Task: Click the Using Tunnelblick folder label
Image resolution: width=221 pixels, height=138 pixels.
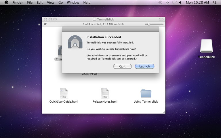Action: click(146, 101)
